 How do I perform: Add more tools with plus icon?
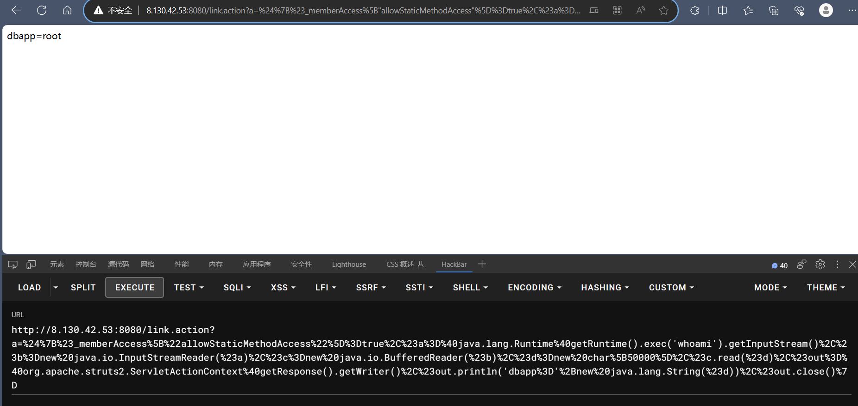point(482,264)
